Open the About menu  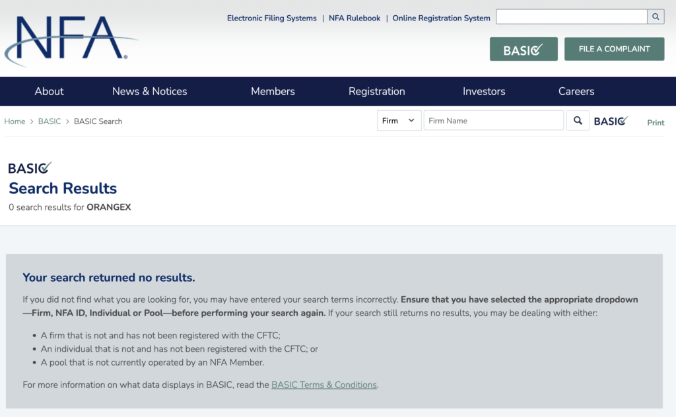pos(49,91)
